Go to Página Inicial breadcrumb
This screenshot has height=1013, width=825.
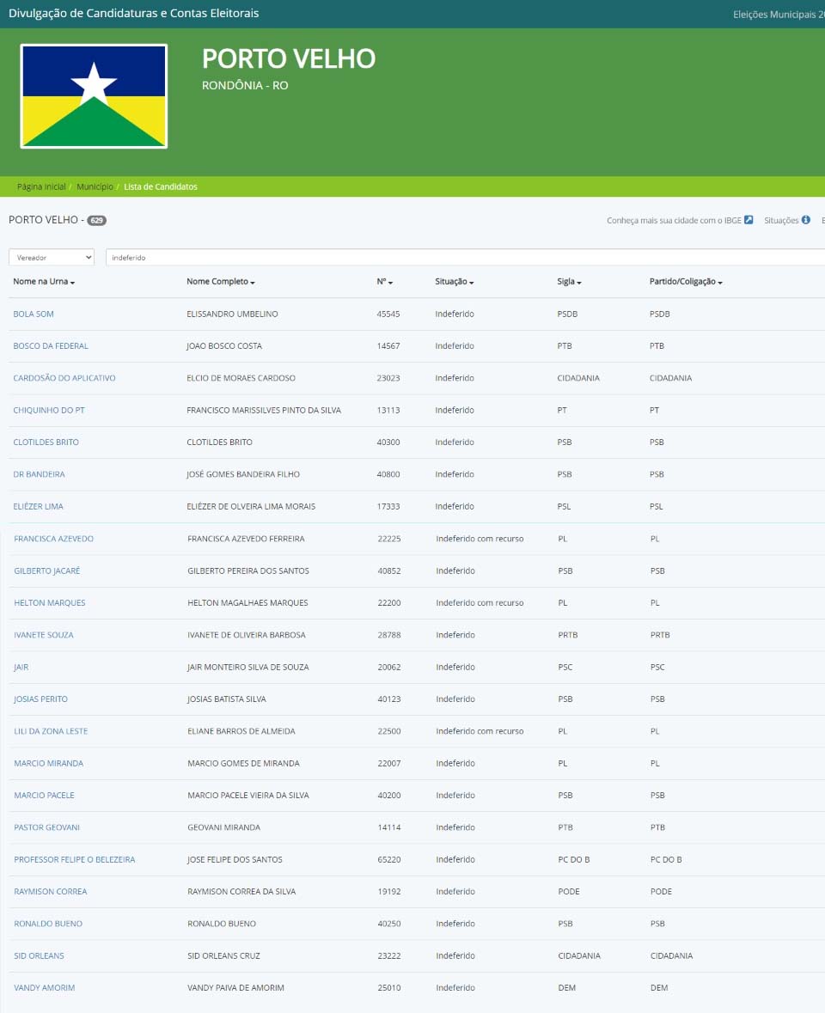pos(41,186)
